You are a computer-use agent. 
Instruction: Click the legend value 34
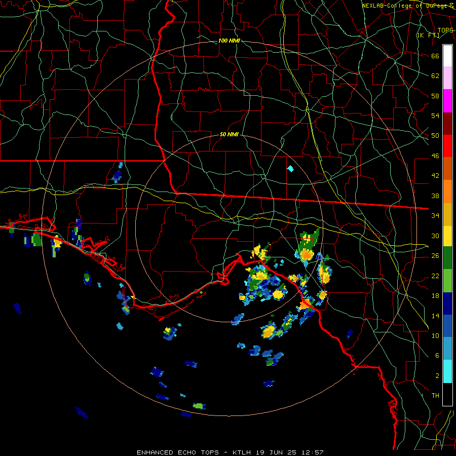click(435, 215)
